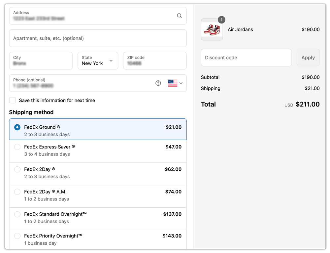Click the Air Jordans product thumbnail
Viewport: 330px width, 253px height.
click(212, 29)
